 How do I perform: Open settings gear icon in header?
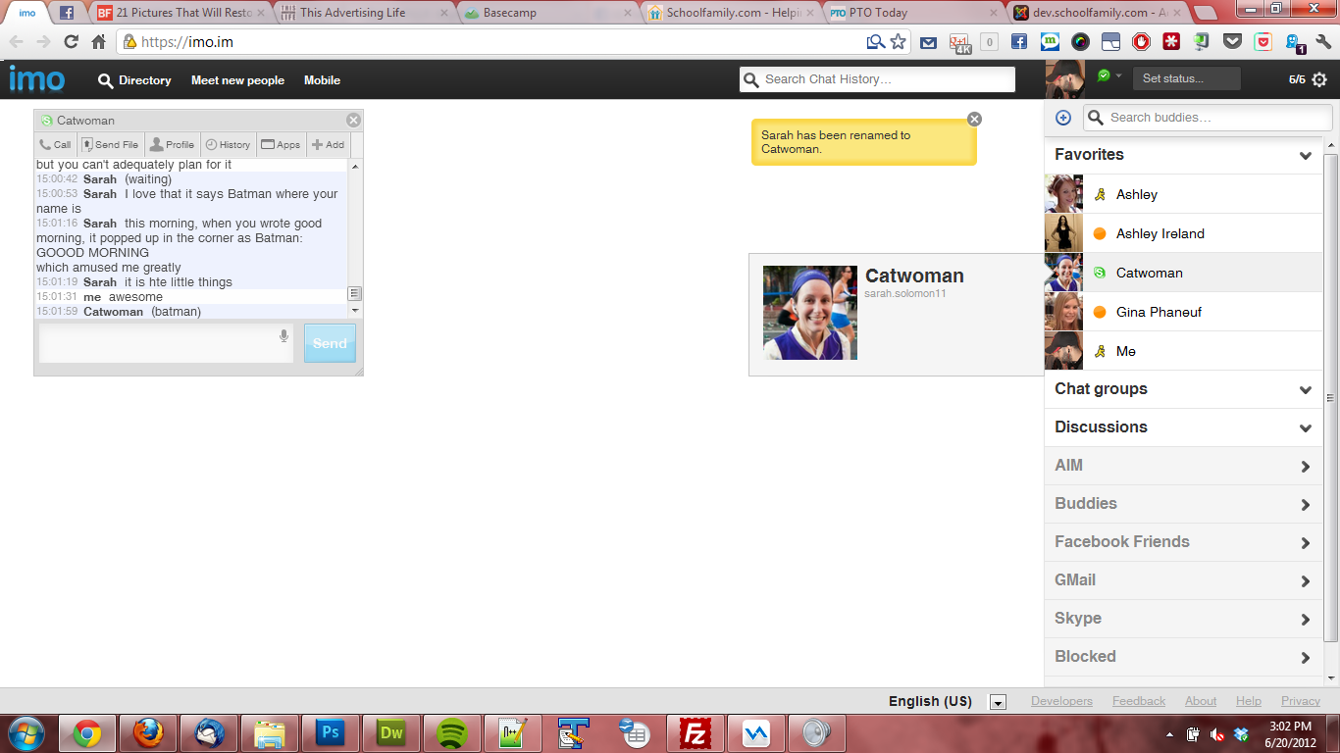pyautogui.click(x=1319, y=80)
